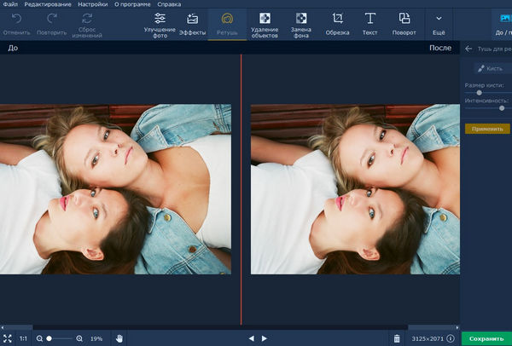Go back from the Тушь panel

[x=468, y=49]
